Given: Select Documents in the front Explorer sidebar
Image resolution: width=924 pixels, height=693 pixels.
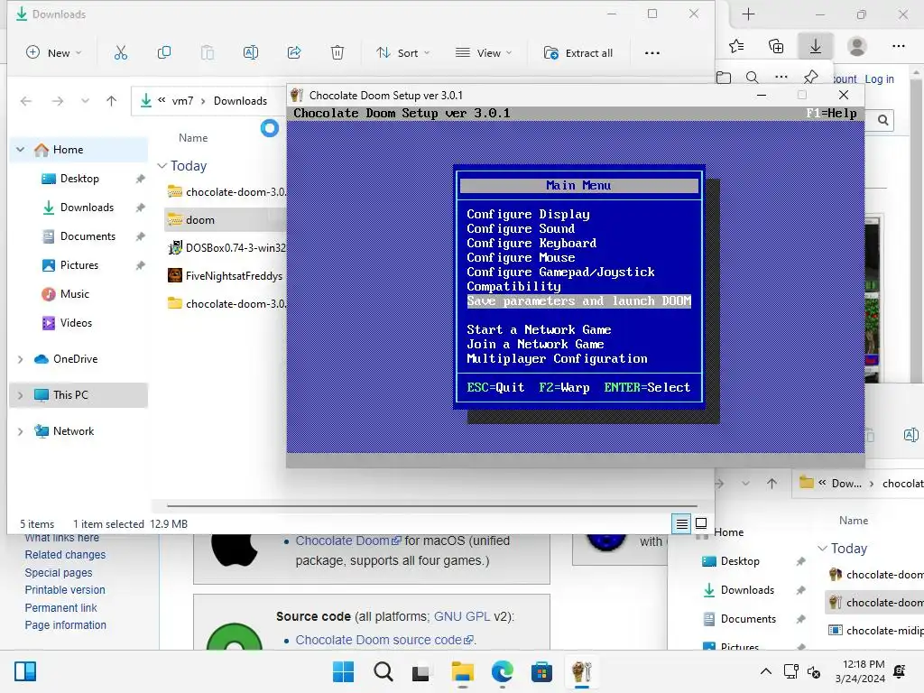Looking at the screenshot, I should (88, 236).
